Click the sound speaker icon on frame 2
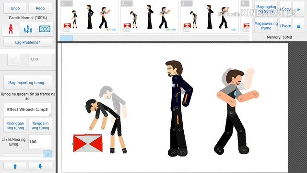Screen dimensions: 307x173 pos(168,30)
